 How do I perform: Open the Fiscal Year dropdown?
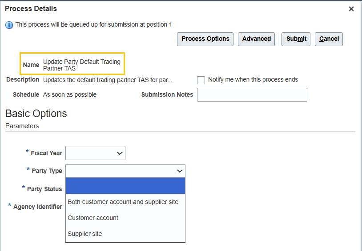coord(95,153)
